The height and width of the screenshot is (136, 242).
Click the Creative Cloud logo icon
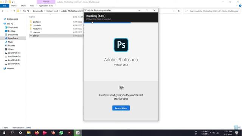point(121,88)
